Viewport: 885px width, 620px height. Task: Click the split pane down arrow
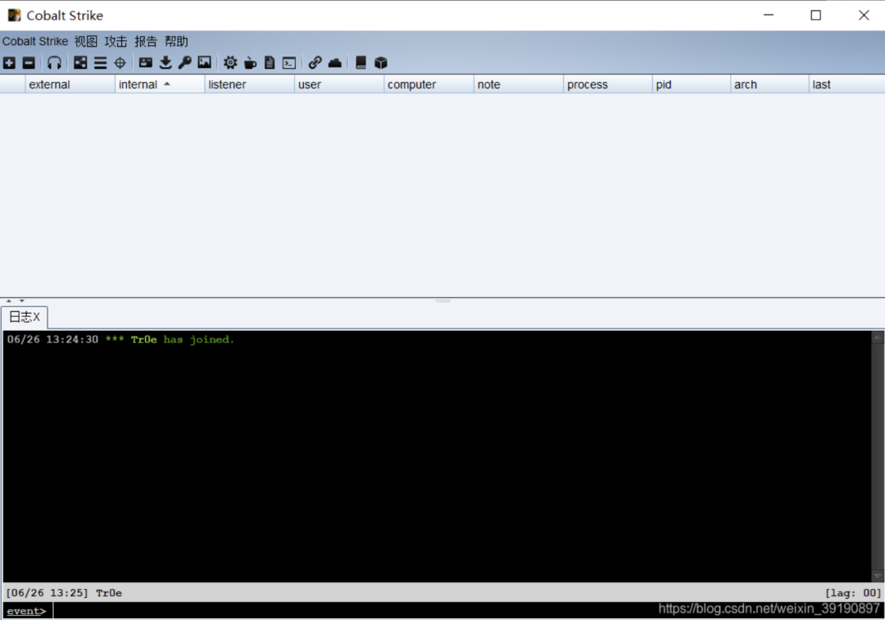point(21,301)
